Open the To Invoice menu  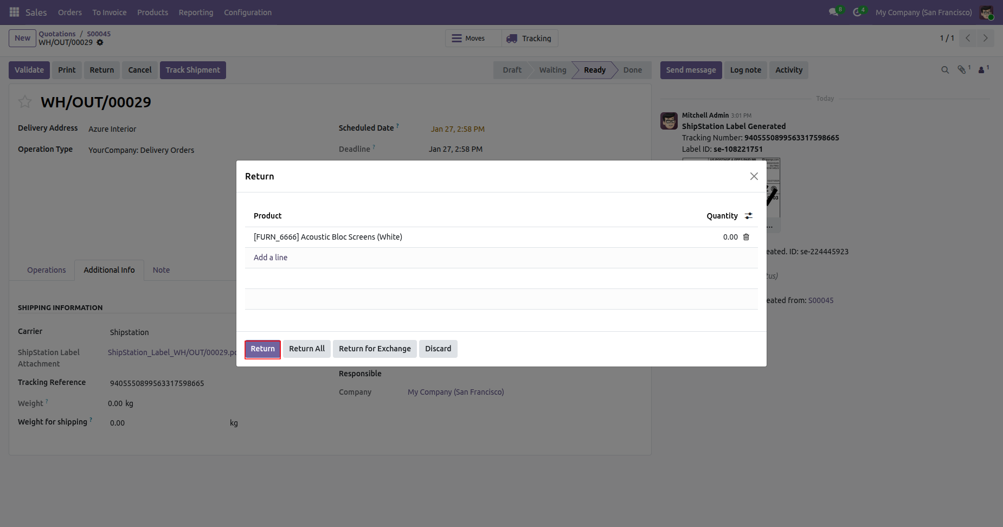pos(110,12)
